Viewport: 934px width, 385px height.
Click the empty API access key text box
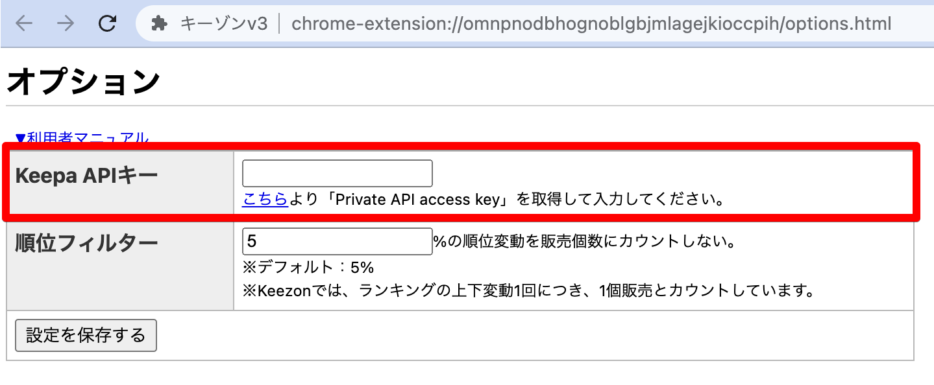tap(336, 172)
